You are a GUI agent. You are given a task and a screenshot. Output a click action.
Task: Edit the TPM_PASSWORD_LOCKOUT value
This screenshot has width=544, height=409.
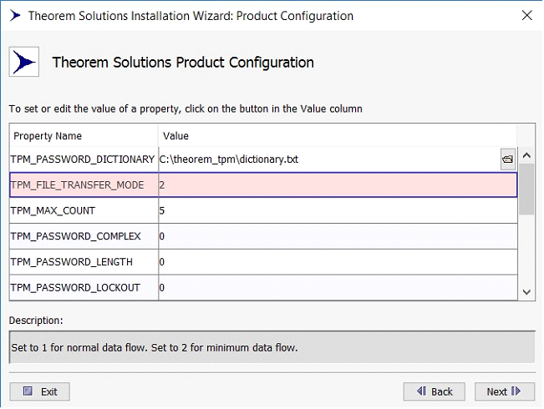tap(337, 288)
